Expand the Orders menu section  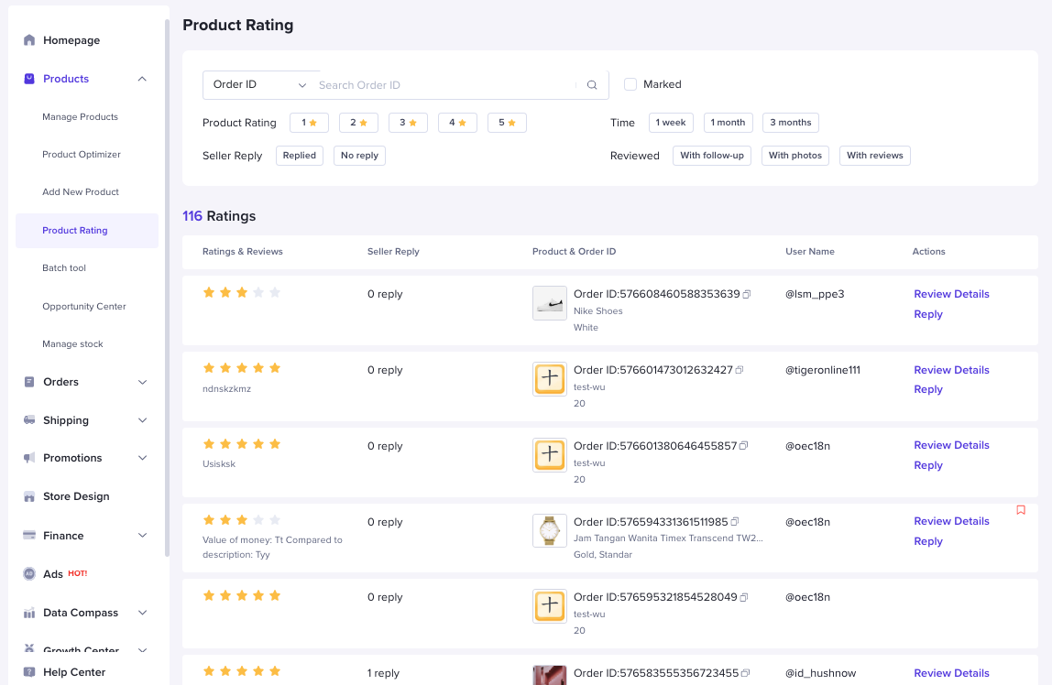(142, 382)
